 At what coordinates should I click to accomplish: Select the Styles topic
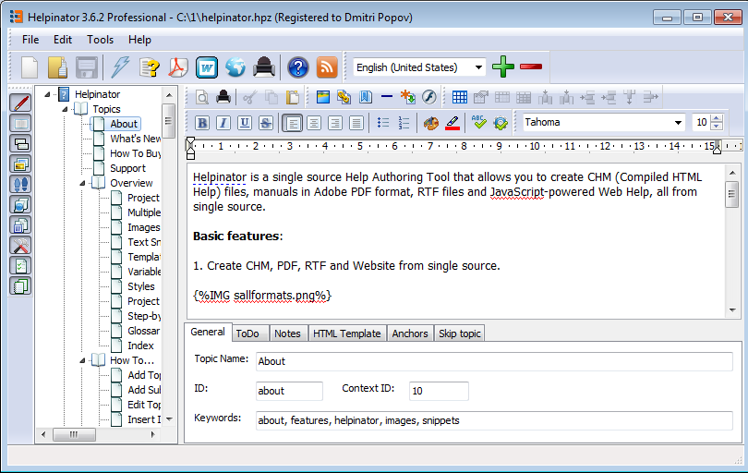[x=141, y=287]
